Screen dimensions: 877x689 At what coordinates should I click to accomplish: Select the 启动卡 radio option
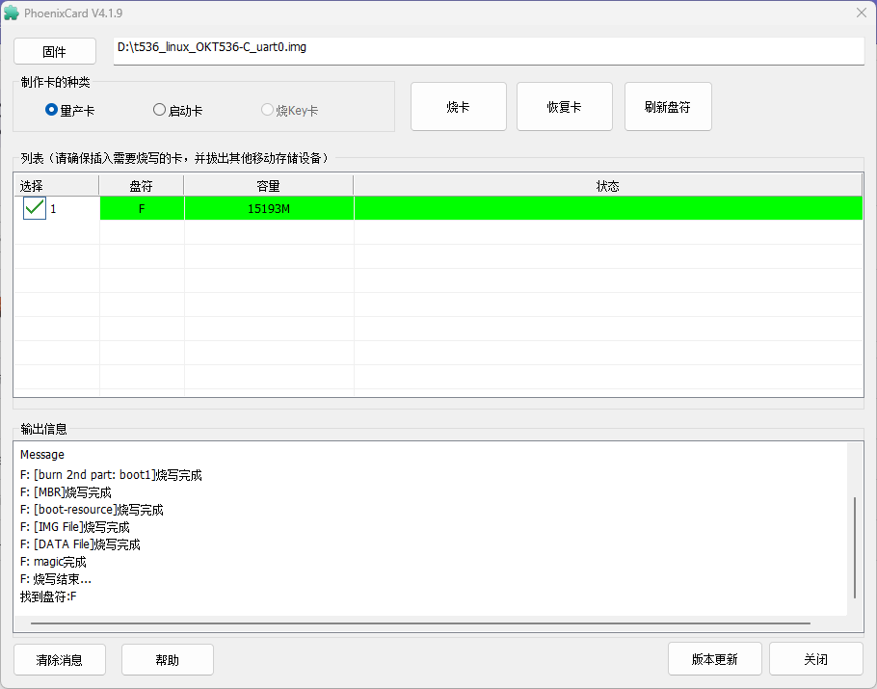point(160,110)
